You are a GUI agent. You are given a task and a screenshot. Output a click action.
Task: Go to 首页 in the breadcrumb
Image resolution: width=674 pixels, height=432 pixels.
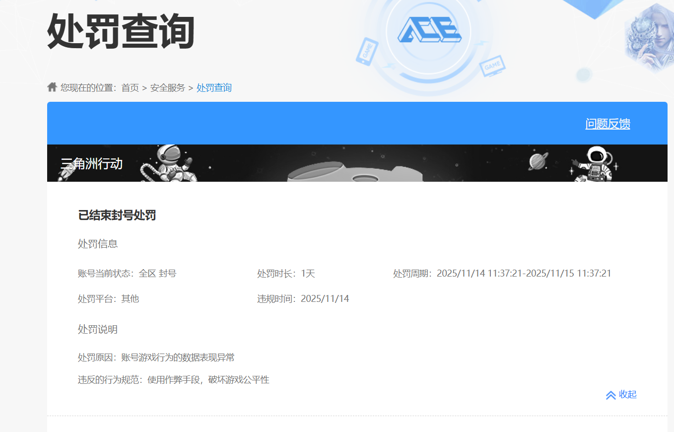(x=130, y=88)
